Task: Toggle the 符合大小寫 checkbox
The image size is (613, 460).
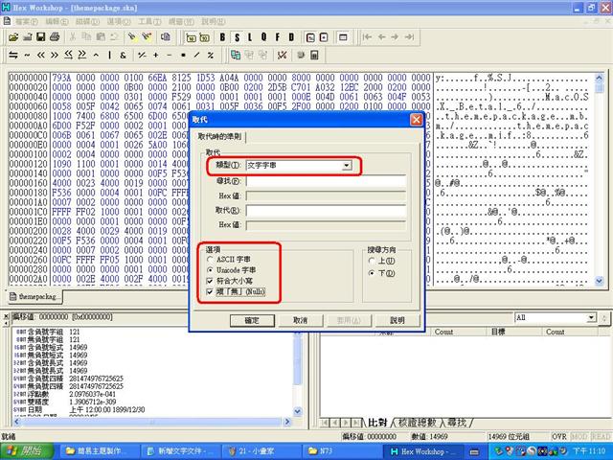Action: coord(230,281)
